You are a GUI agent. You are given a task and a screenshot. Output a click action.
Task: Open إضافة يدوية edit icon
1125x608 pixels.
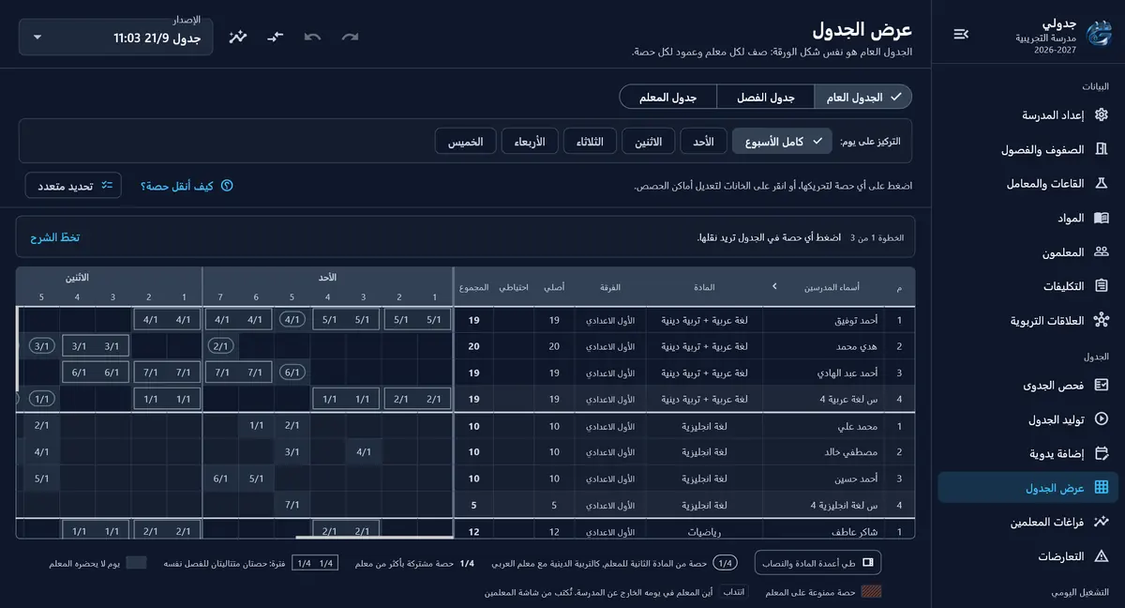(1102, 454)
